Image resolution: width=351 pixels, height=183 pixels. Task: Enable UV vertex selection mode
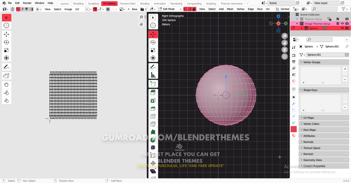[18, 9]
